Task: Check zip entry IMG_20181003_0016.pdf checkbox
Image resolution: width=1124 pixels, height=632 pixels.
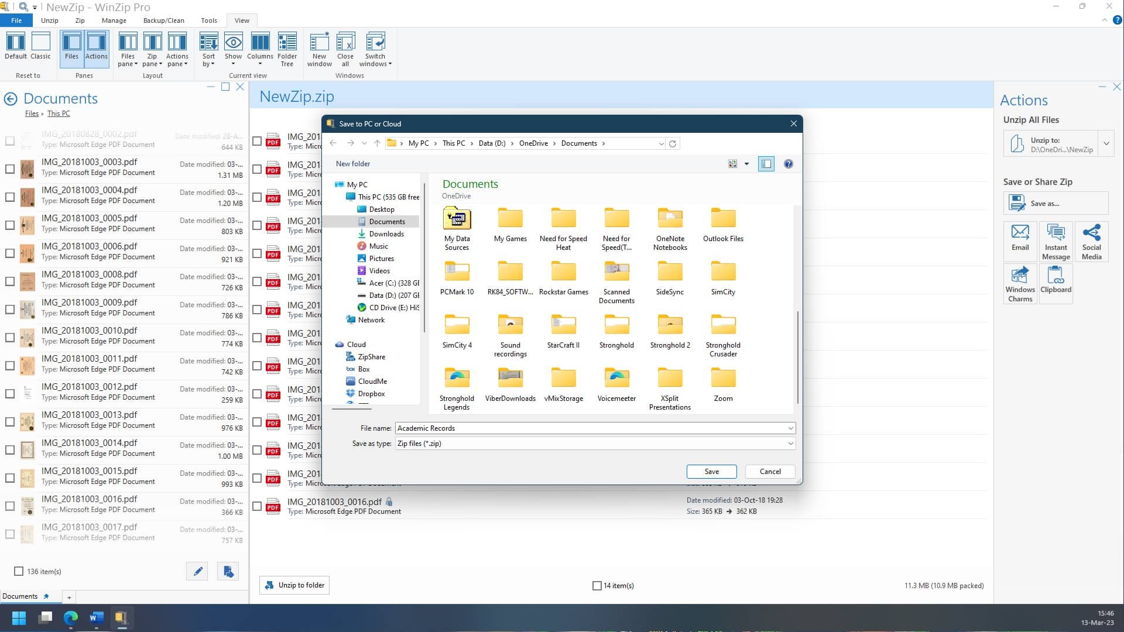Action: point(257,506)
